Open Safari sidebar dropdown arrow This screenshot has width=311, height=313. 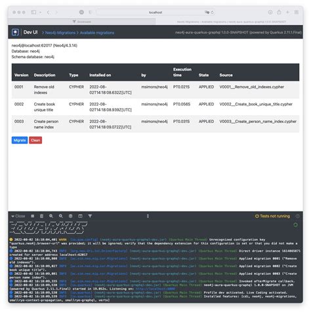click(x=40, y=12)
